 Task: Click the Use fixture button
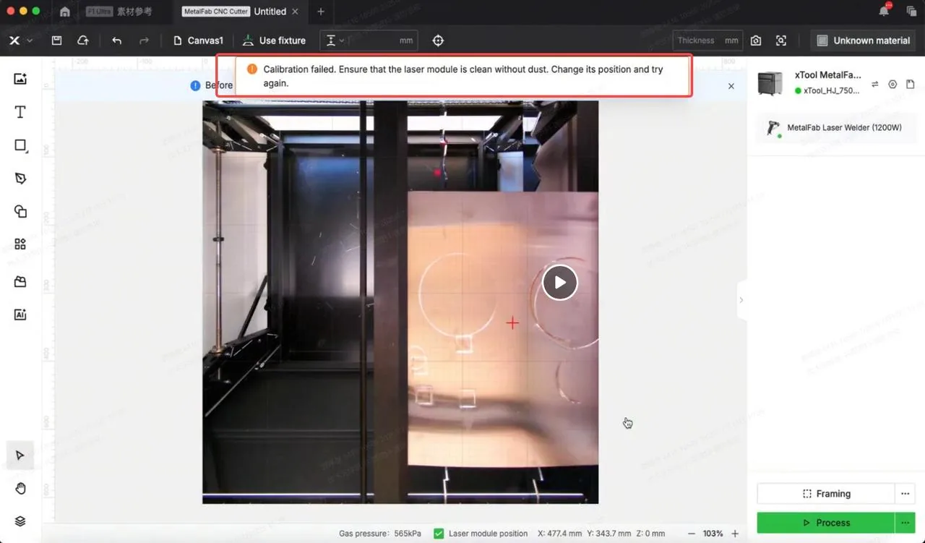[274, 40]
